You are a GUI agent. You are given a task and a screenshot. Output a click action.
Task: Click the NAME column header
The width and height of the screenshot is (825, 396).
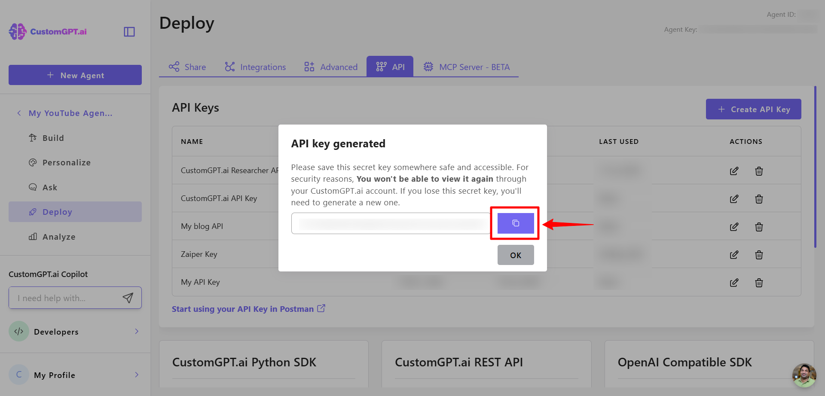coord(192,141)
